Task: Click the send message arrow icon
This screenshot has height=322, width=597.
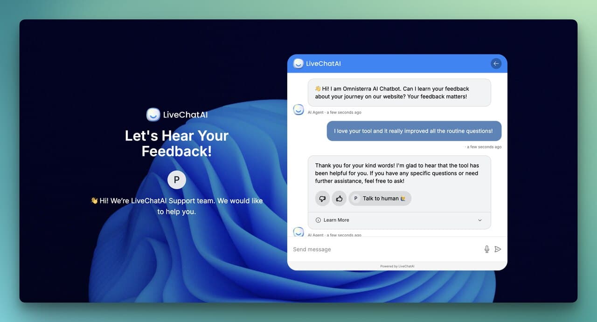Action: [x=498, y=249]
